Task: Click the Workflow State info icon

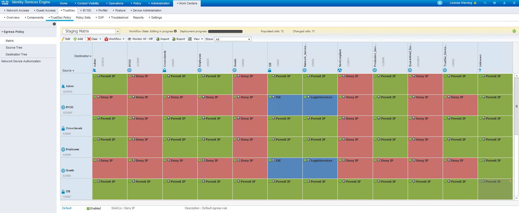Action: (x=175, y=31)
